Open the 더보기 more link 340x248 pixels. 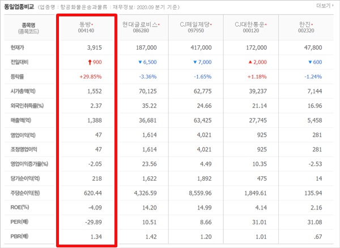tap(325, 6)
